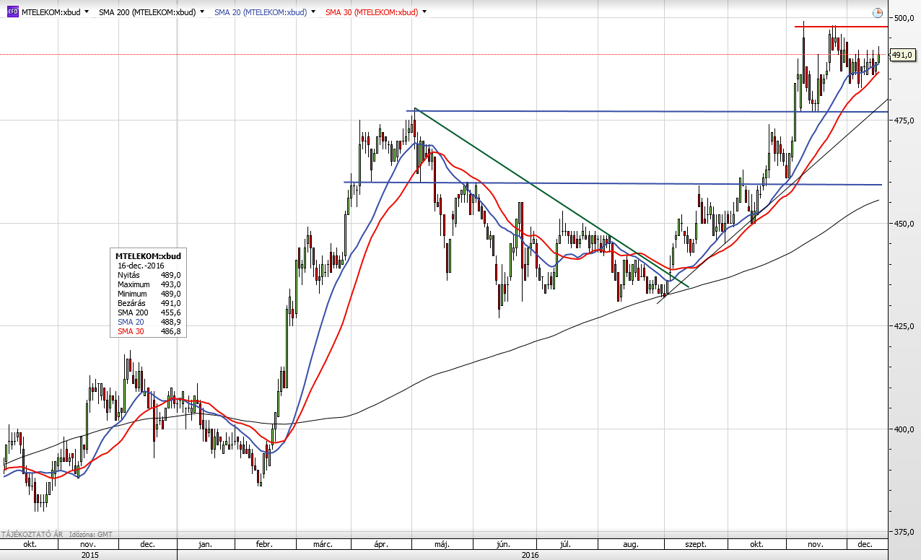Click the 500,0 price axis label

[904, 18]
